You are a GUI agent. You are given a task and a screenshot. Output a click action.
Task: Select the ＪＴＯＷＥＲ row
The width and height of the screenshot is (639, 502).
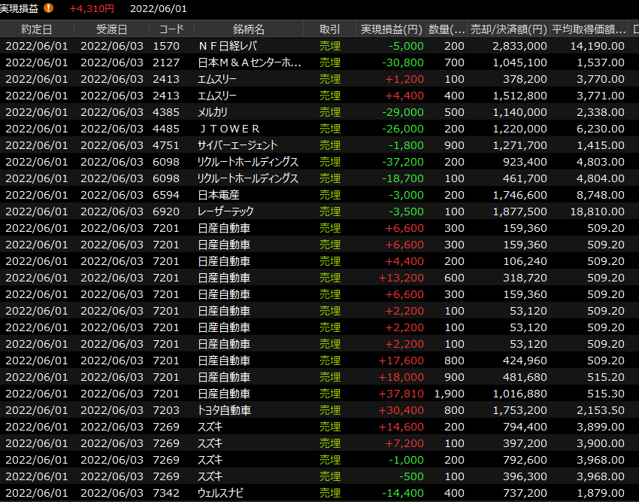point(229,129)
